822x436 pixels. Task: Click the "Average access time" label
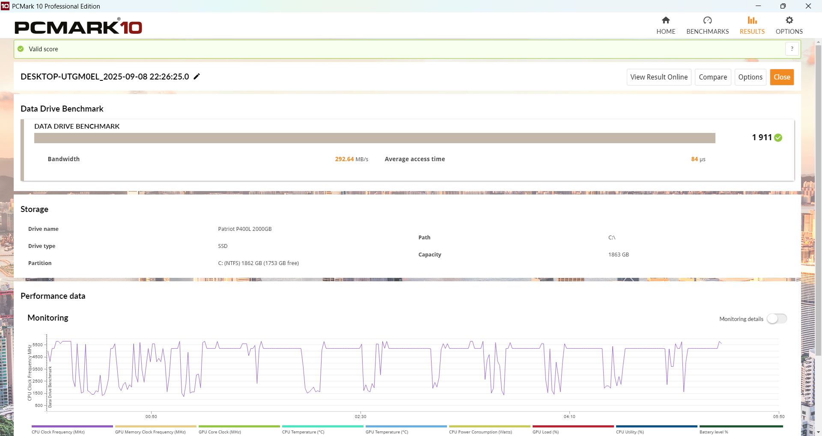[x=415, y=159]
